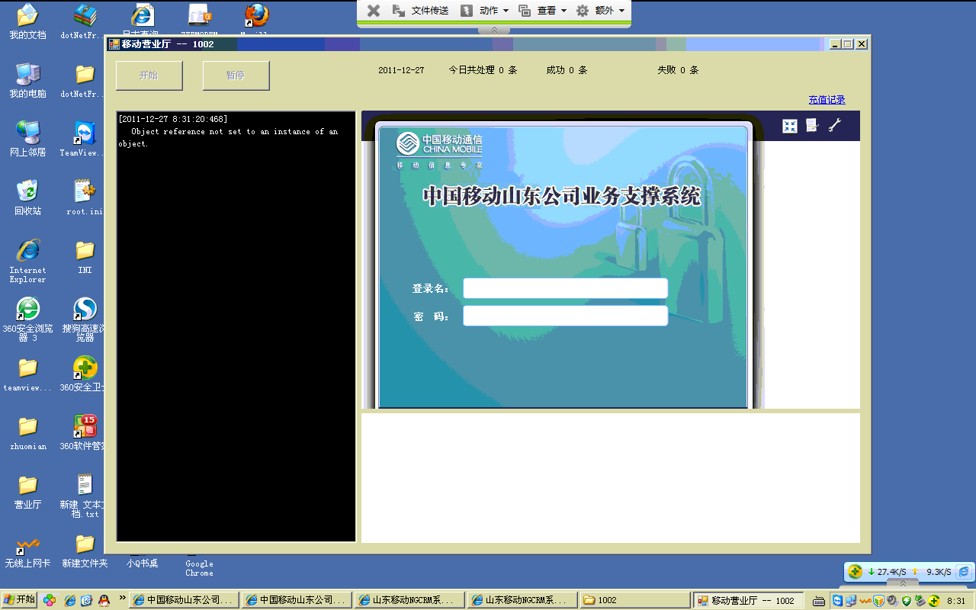
Task: Collapse the TeamViewer toolbar with chevron
Action: pyautogui.click(x=494, y=30)
